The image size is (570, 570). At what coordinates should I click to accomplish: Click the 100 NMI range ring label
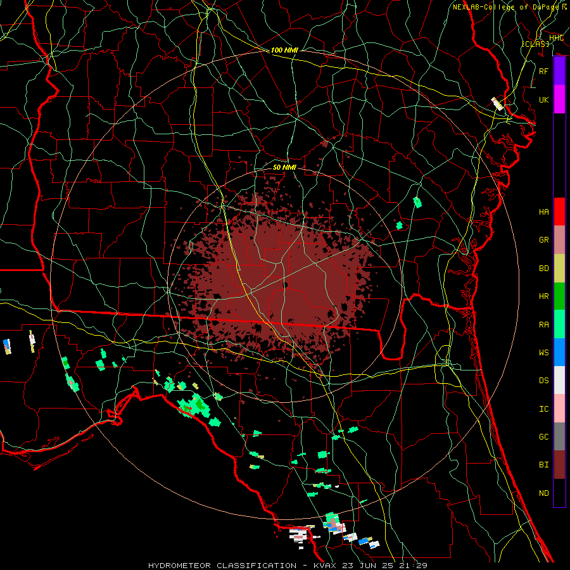[x=284, y=50]
